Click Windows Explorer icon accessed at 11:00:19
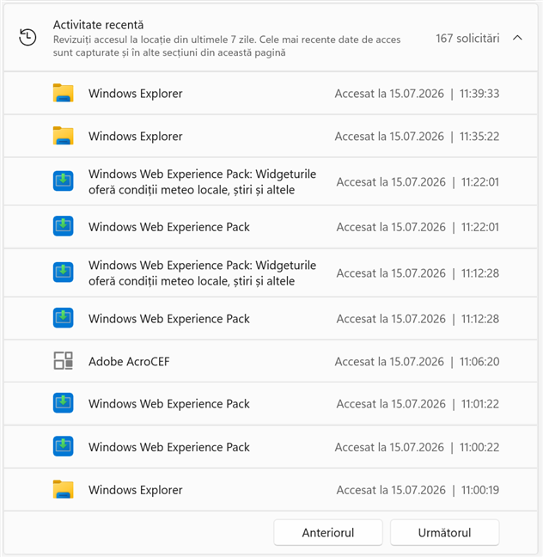Image resolution: width=543 pixels, height=557 pixels. click(64, 489)
